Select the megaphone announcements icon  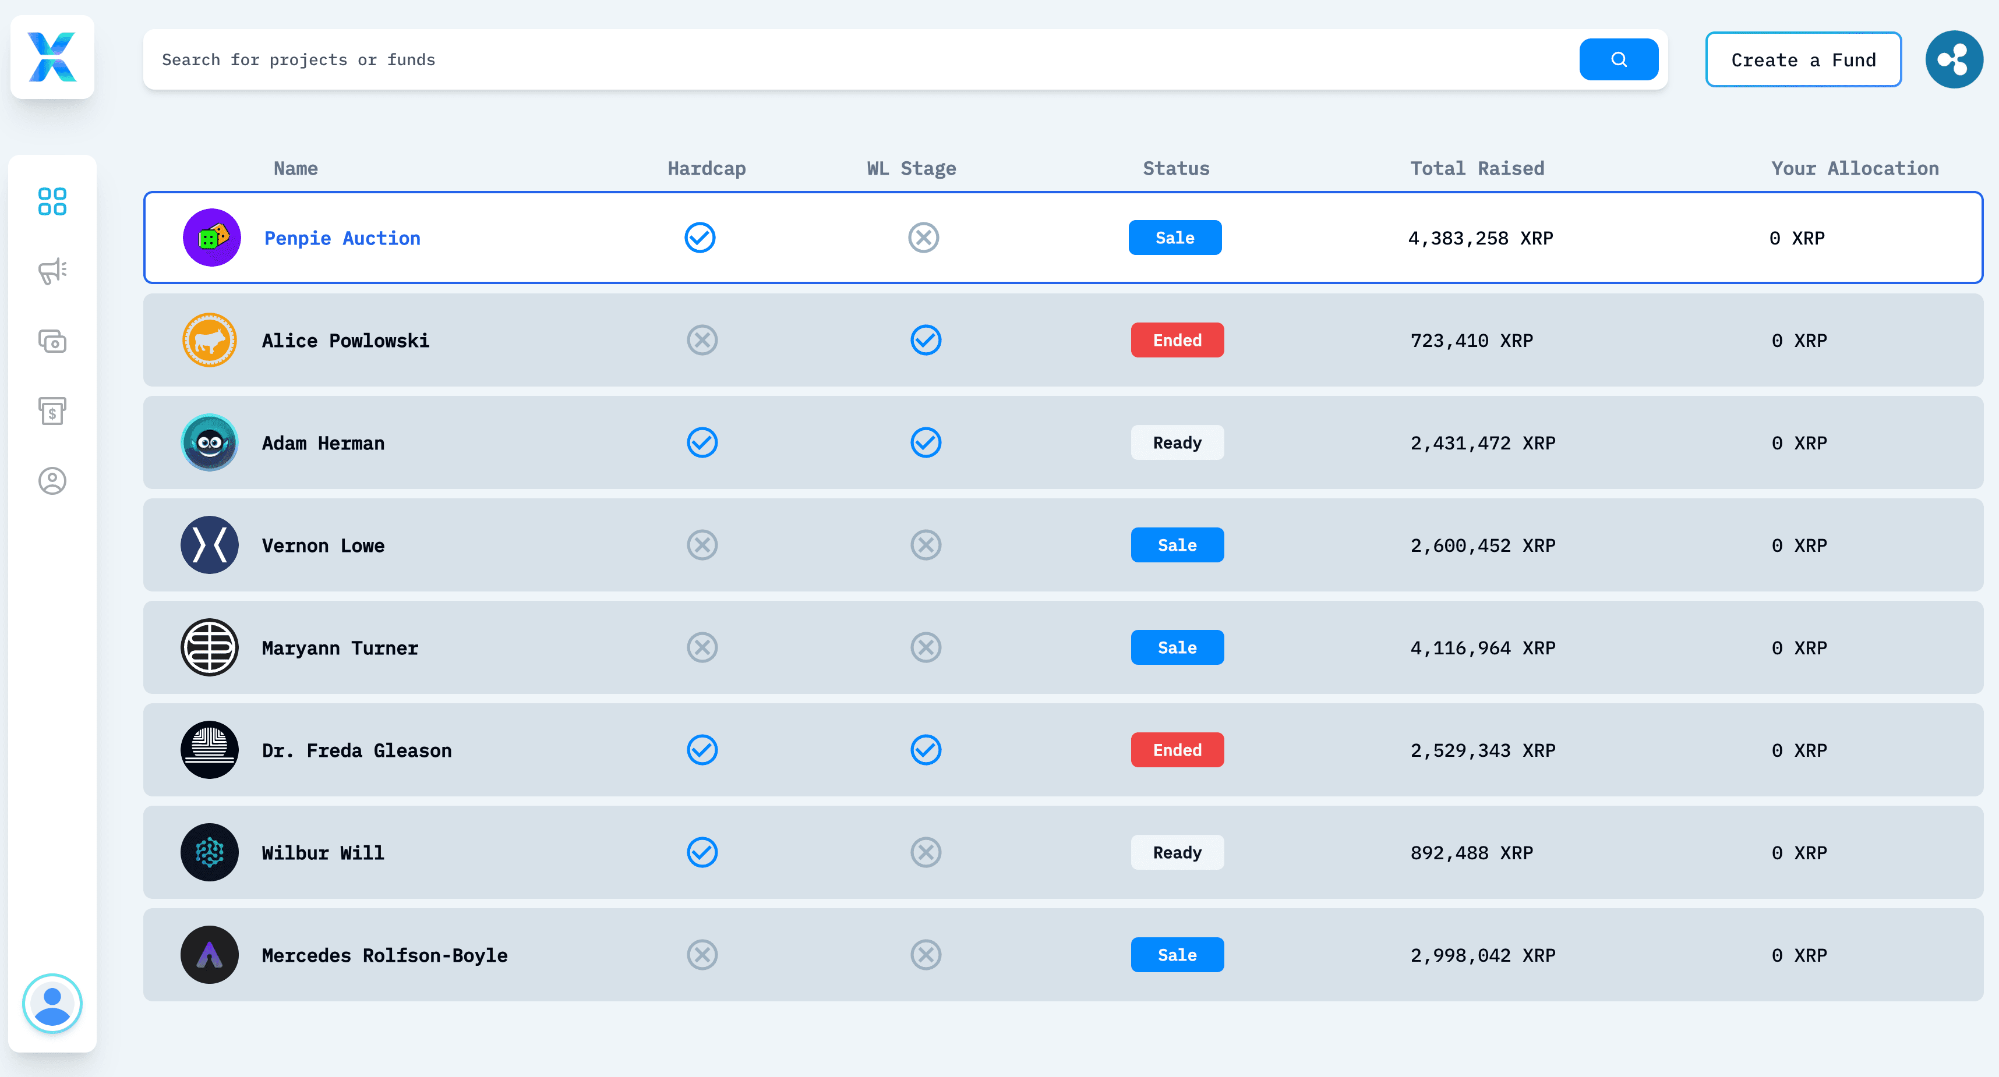tap(52, 271)
